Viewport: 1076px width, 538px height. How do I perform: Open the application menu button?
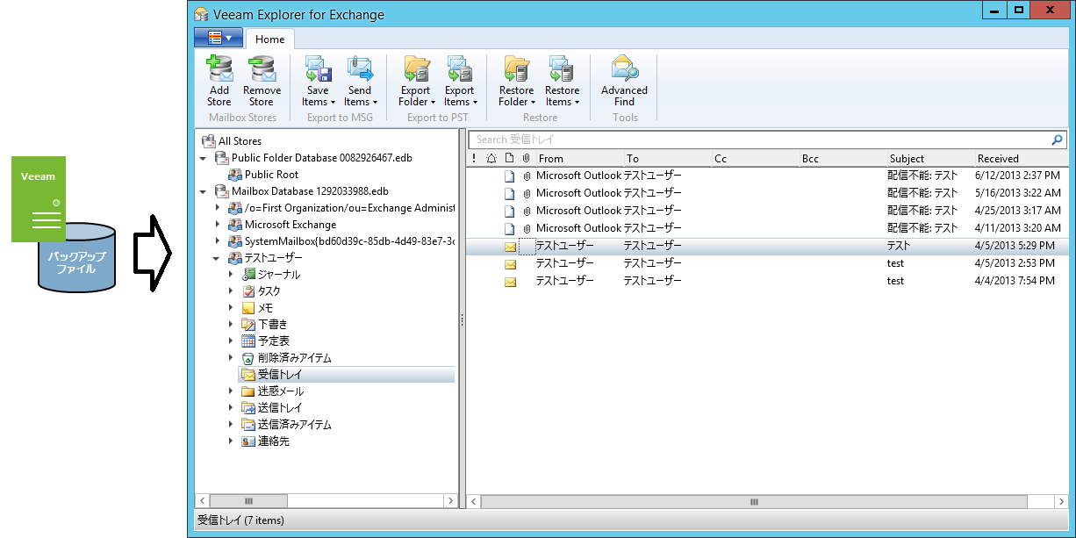pos(219,38)
